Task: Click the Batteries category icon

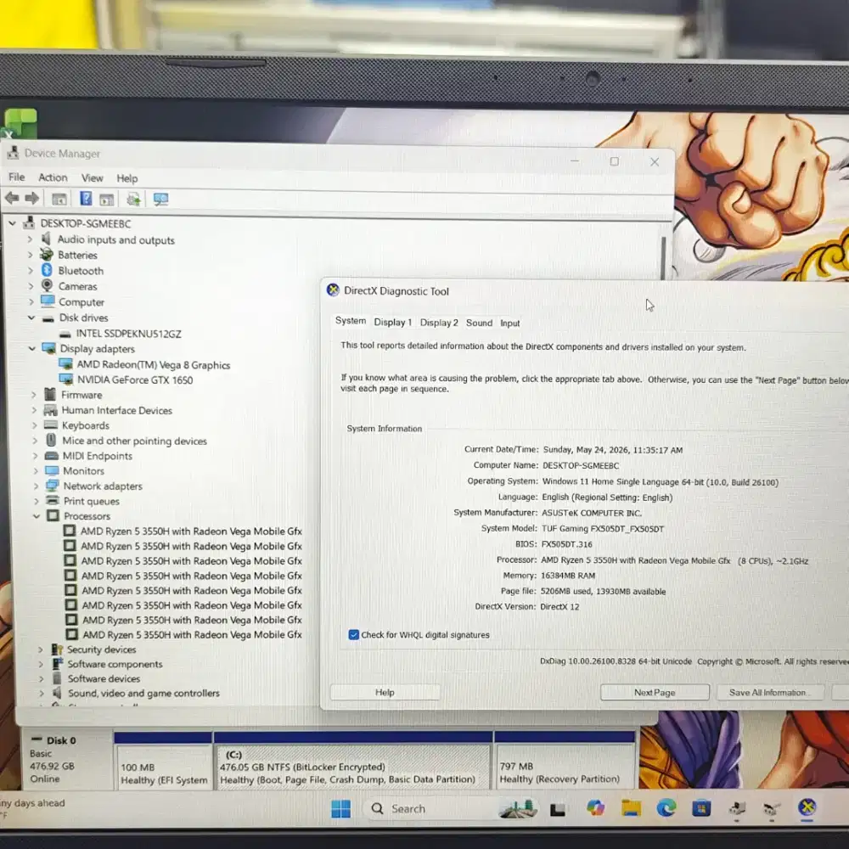Action: (47, 255)
